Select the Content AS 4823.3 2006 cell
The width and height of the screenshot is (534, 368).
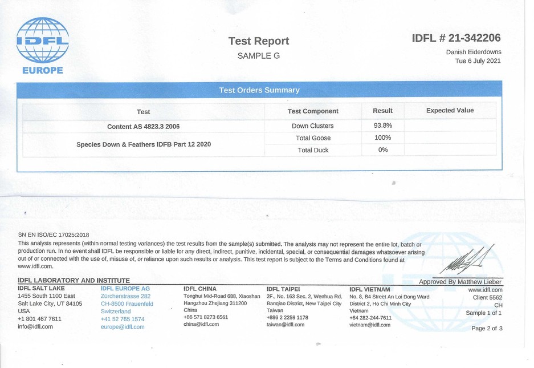[x=144, y=127]
